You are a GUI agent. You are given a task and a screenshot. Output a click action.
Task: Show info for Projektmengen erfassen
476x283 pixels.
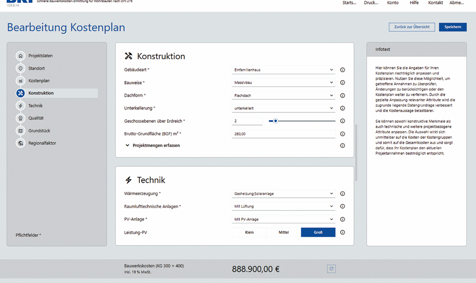coord(342,146)
